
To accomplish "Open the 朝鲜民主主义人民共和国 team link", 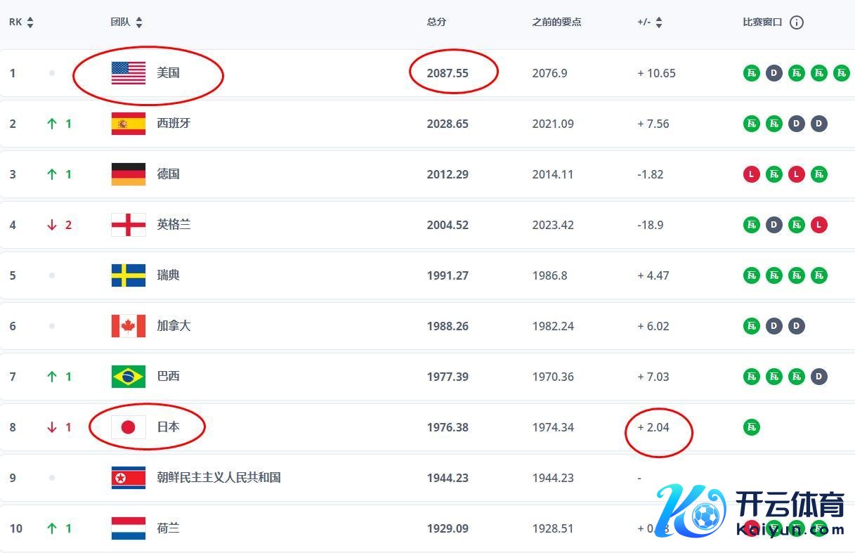I will pos(218,478).
